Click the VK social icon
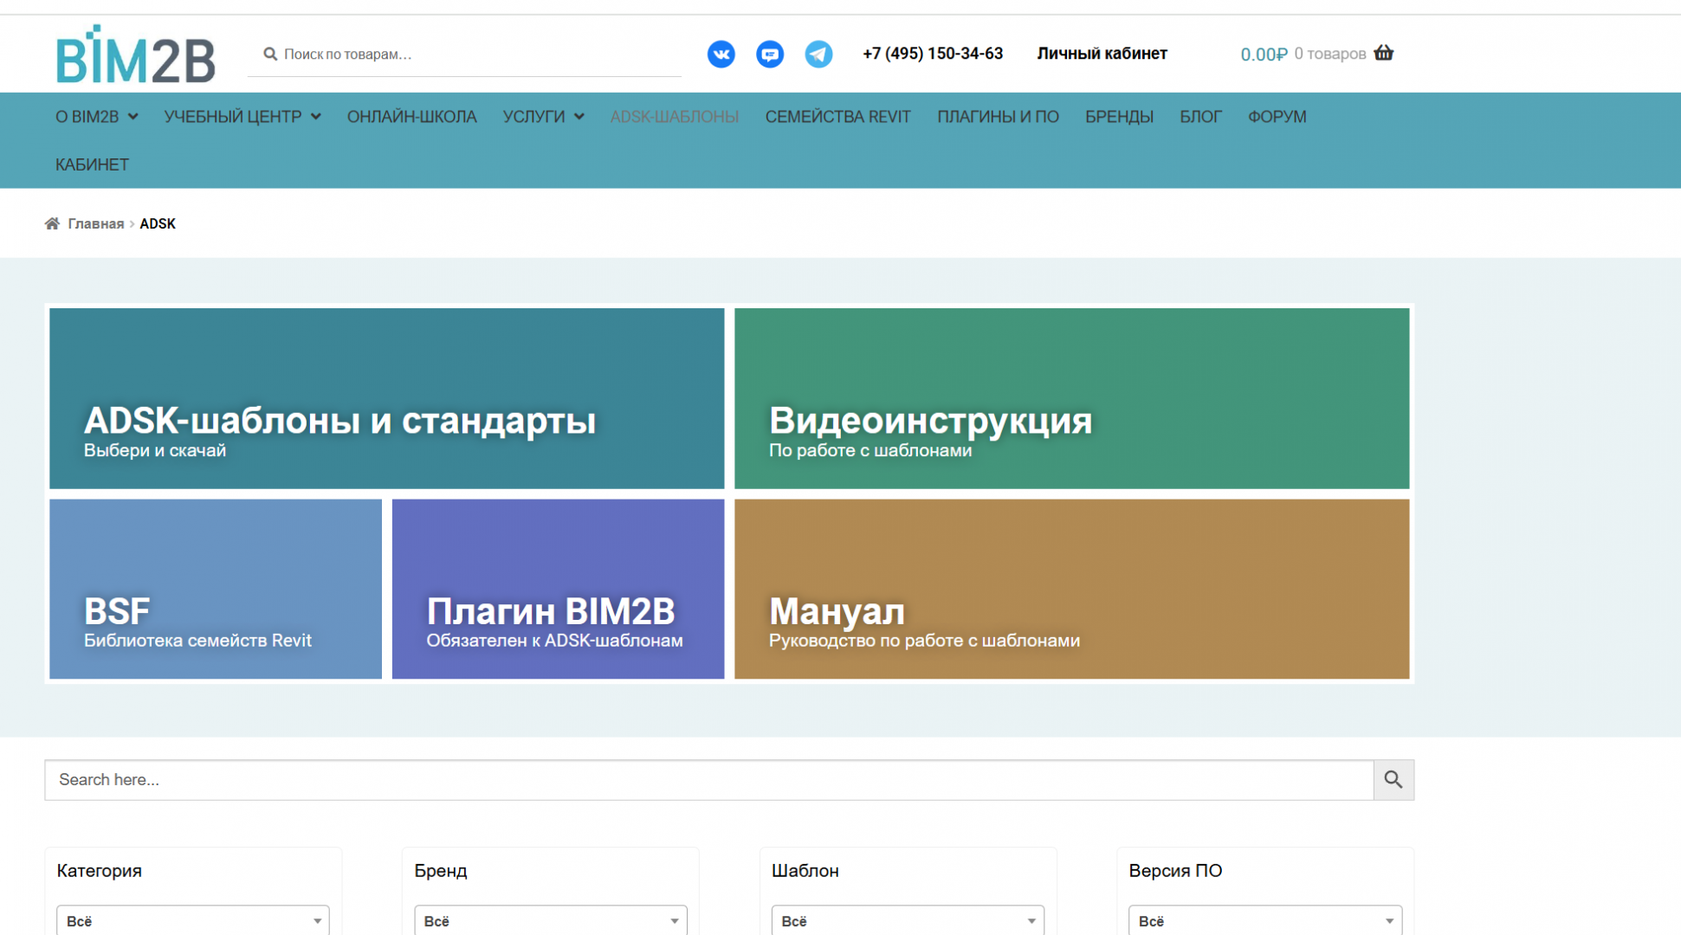 (721, 54)
